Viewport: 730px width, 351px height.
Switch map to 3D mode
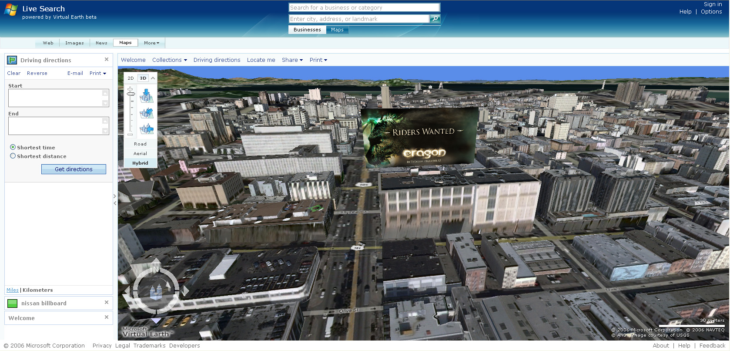coord(143,78)
